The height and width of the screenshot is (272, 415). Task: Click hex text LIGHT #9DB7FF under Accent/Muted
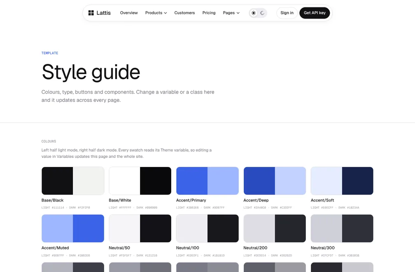(x=53, y=256)
